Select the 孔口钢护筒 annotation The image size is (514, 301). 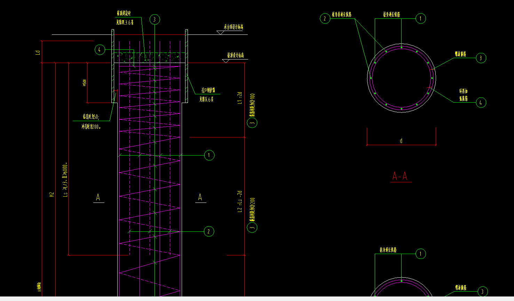coord(208,90)
